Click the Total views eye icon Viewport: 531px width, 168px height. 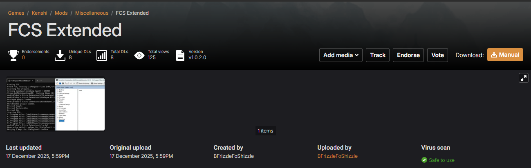[x=139, y=55]
